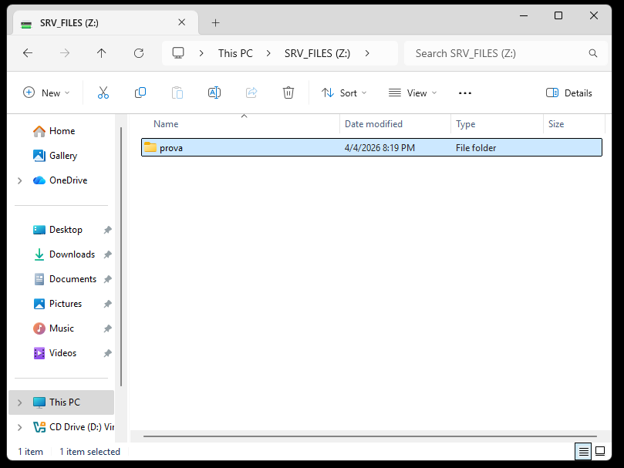Delete selection with the trash icon
624x468 pixels.
tap(288, 93)
